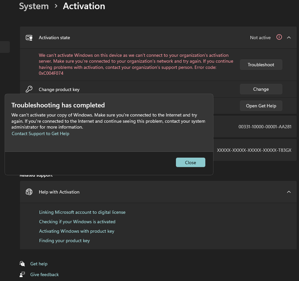Click the Activation state certificate icon
The height and width of the screenshot is (281, 299).
click(x=29, y=38)
